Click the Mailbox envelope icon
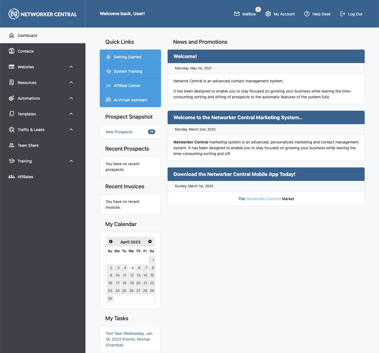Viewport: 379px width, 353px height. (x=236, y=14)
